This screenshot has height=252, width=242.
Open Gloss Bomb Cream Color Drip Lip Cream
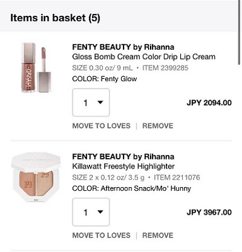tap(144, 57)
